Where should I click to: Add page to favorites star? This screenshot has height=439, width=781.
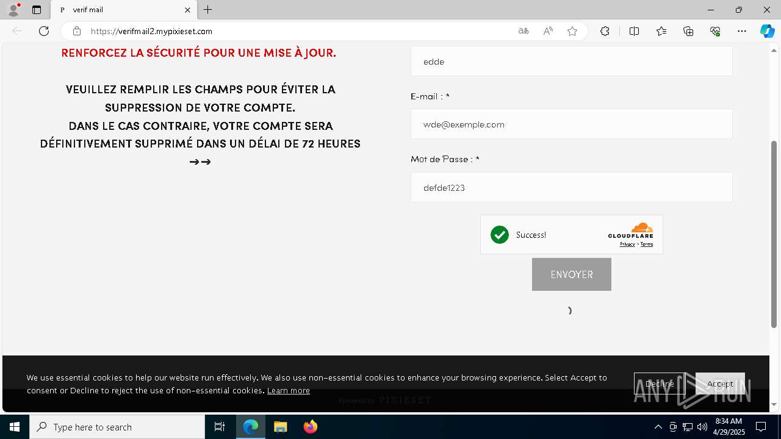pos(572,31)
